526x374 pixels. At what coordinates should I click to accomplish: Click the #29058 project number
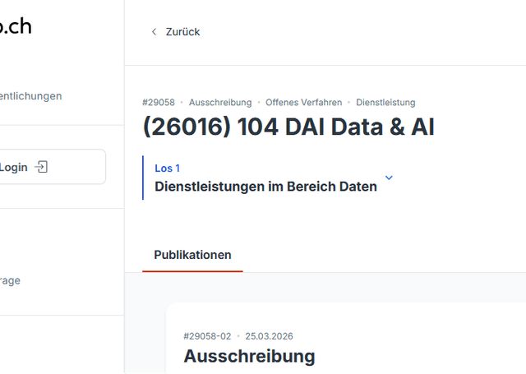tap(158, 103)
